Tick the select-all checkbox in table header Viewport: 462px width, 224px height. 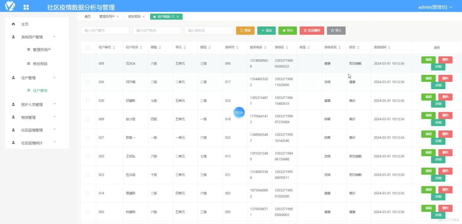pos(88,48)
